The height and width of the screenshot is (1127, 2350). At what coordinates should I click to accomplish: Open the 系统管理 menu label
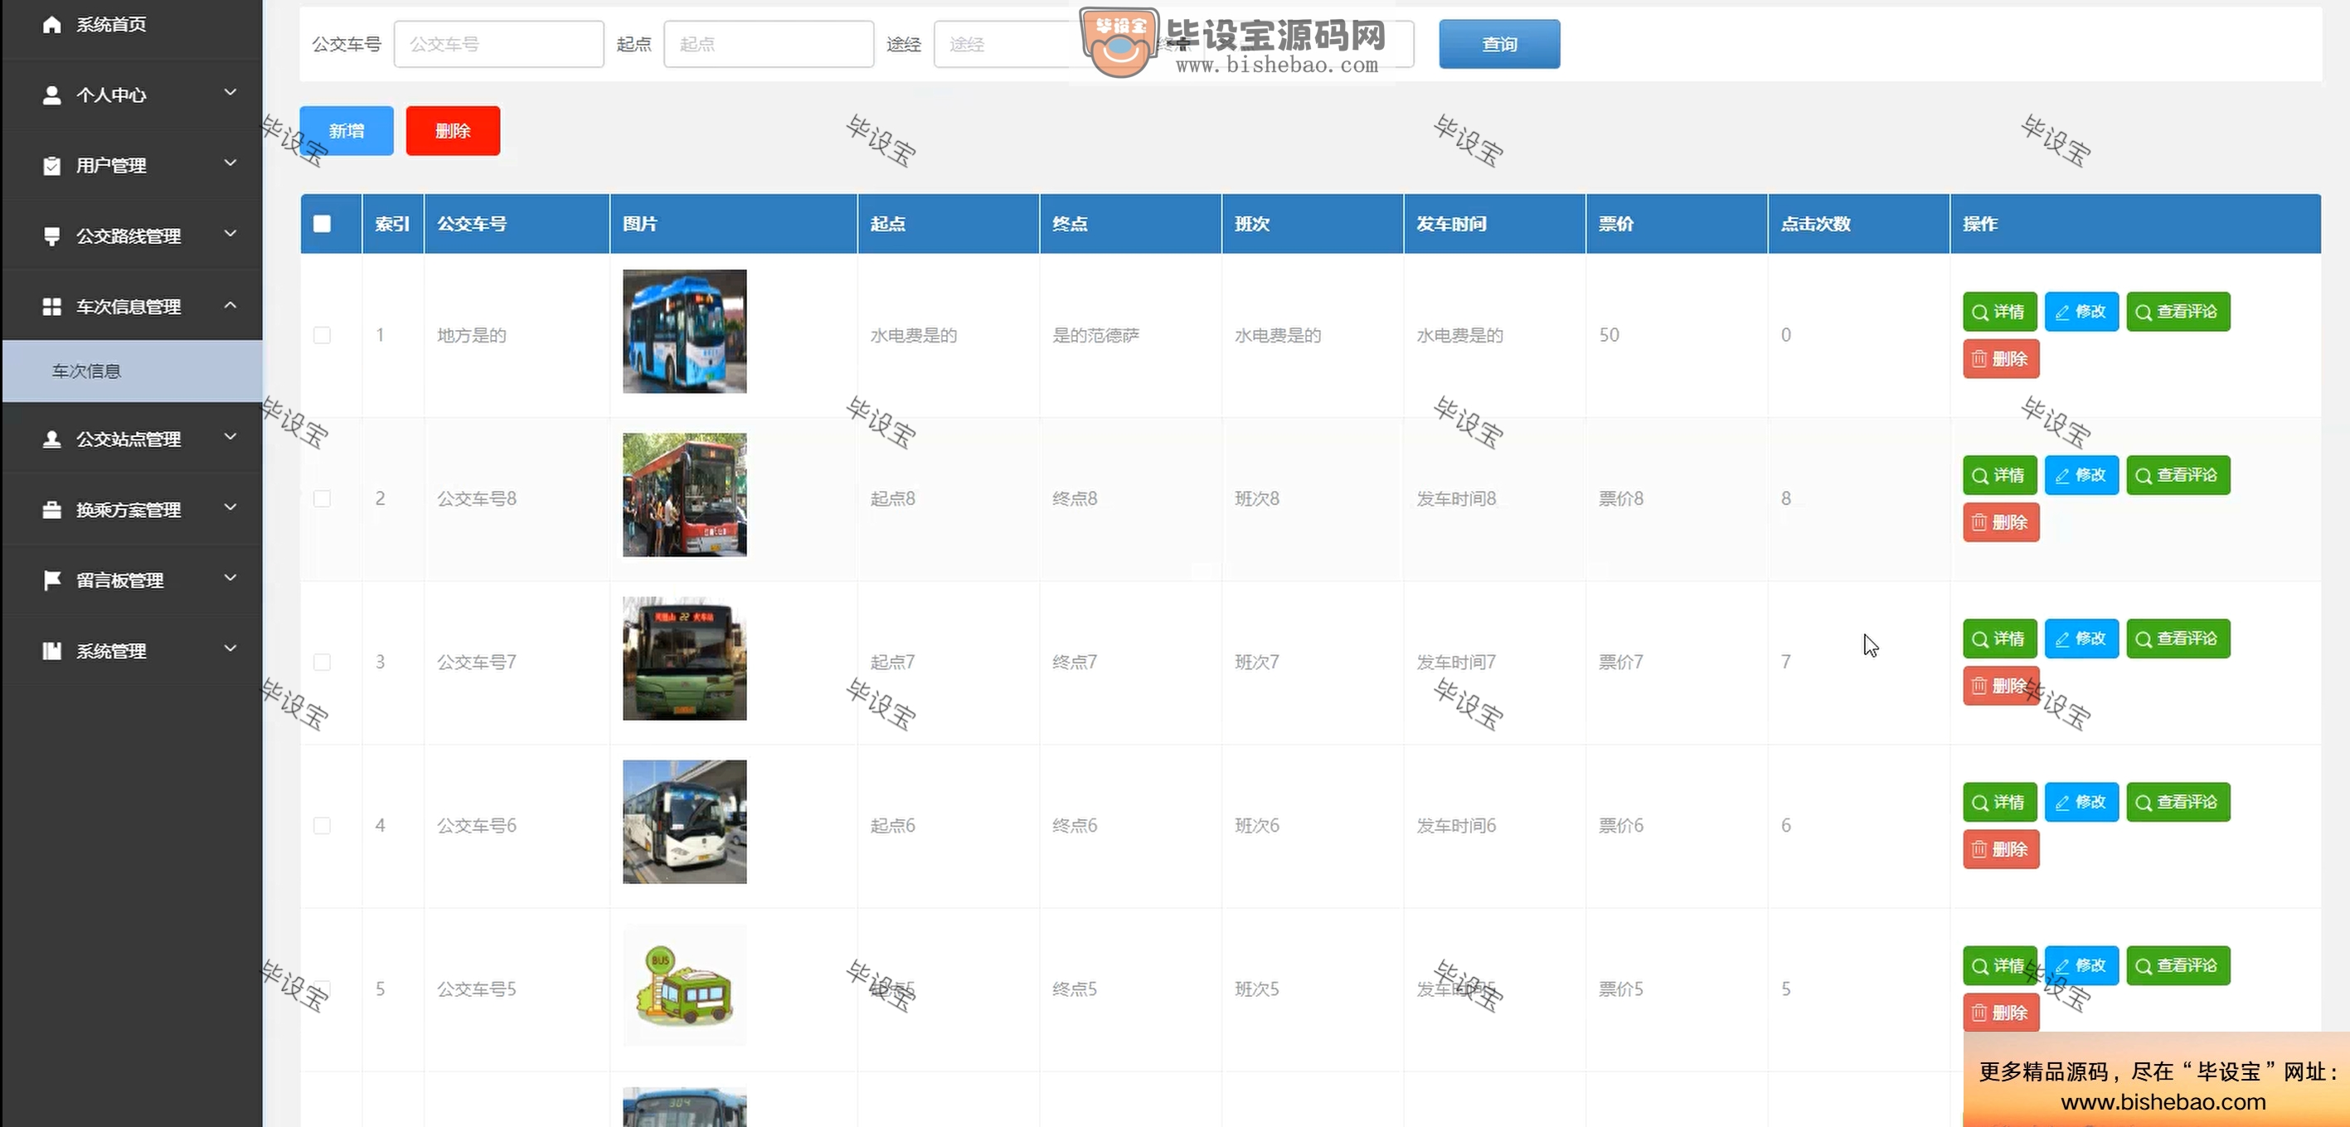pyautogui.click(x=111, y=651)
